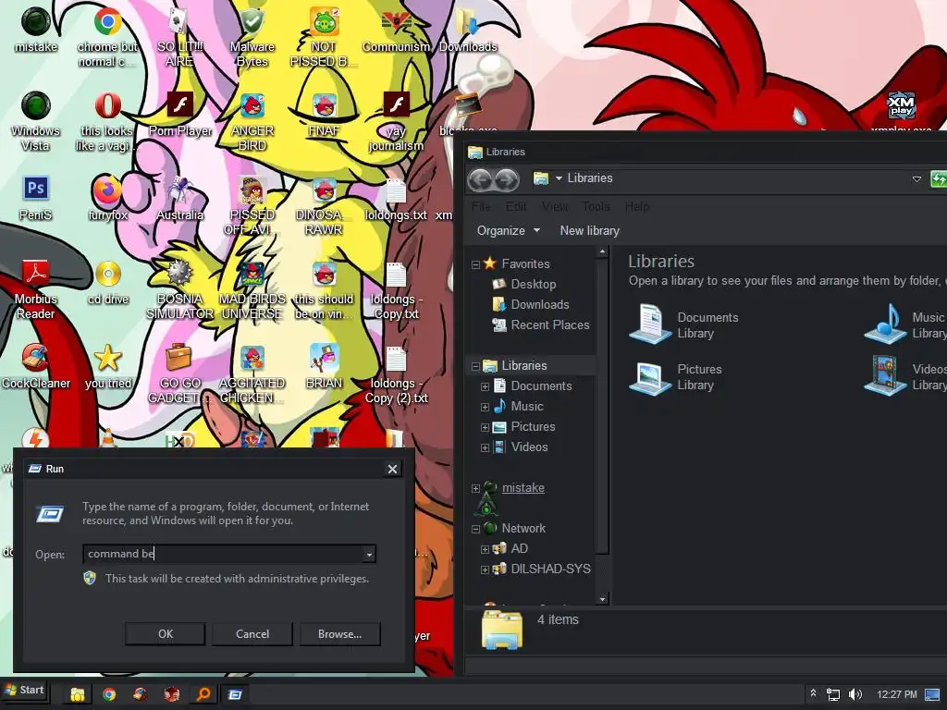
Task: Select the 'mistake' computer tree item
Action: point(514,488)
